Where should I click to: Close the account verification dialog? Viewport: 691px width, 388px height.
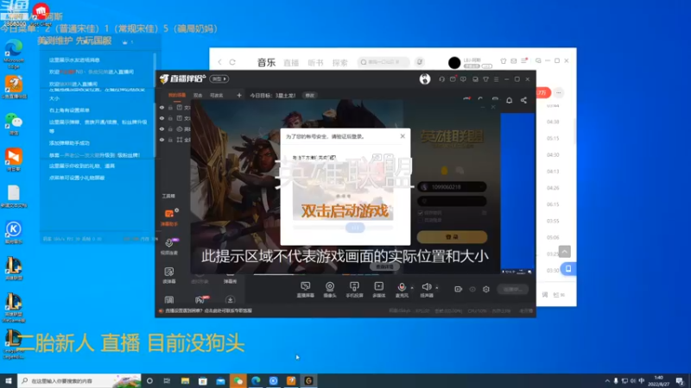click(x=403, y=136)
